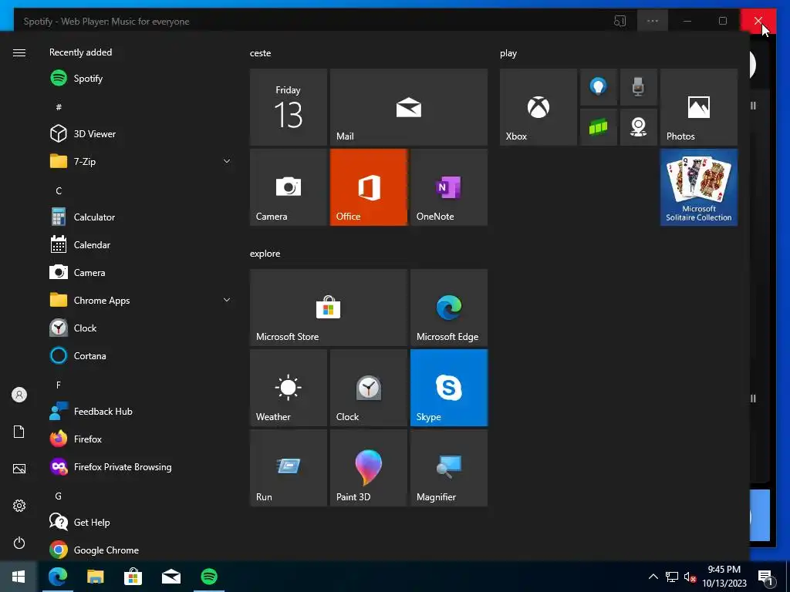Open the Friday 13 calendar tile

289,107
